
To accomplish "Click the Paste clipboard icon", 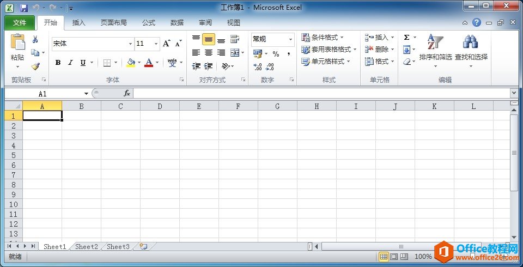I will 17,42.
